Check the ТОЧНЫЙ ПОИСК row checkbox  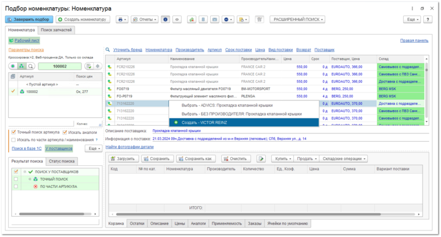point(16,179)
